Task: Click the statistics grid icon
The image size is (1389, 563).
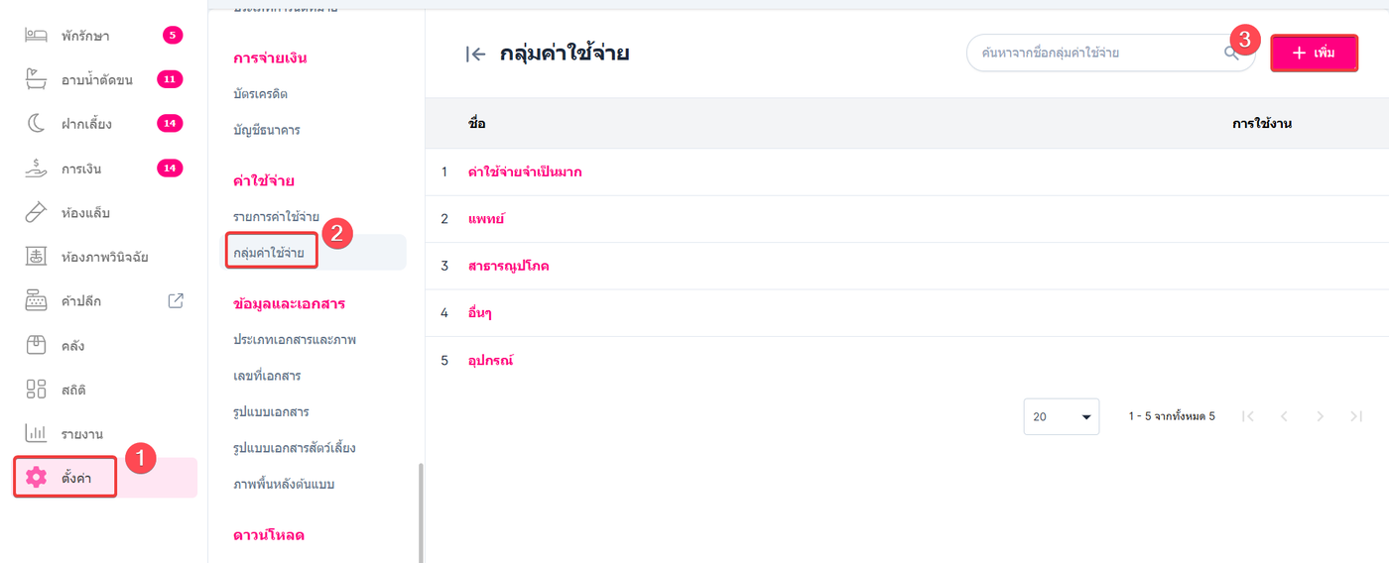Action: [37, 390]
